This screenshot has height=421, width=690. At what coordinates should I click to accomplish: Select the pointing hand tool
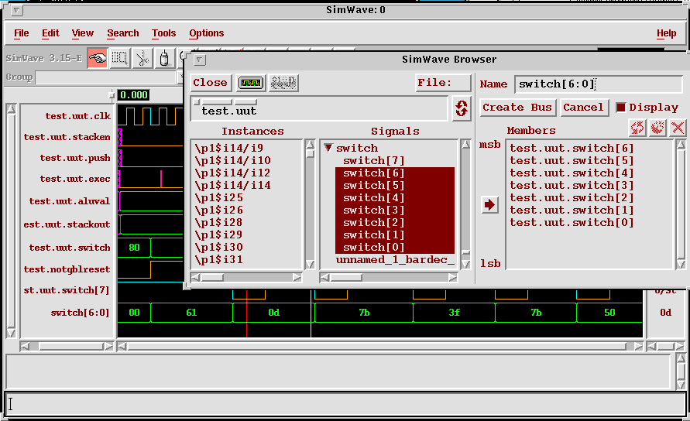point(97,58)
